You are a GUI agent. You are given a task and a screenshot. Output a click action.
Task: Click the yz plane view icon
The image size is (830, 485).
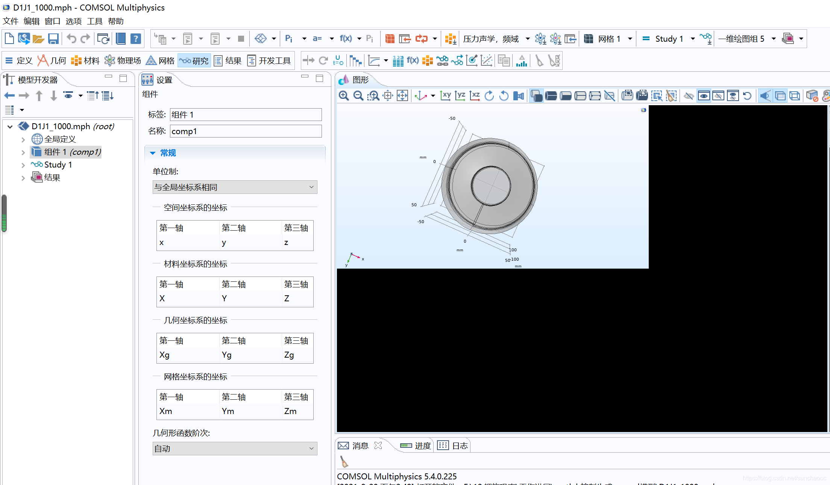click(x=460, y=96)
